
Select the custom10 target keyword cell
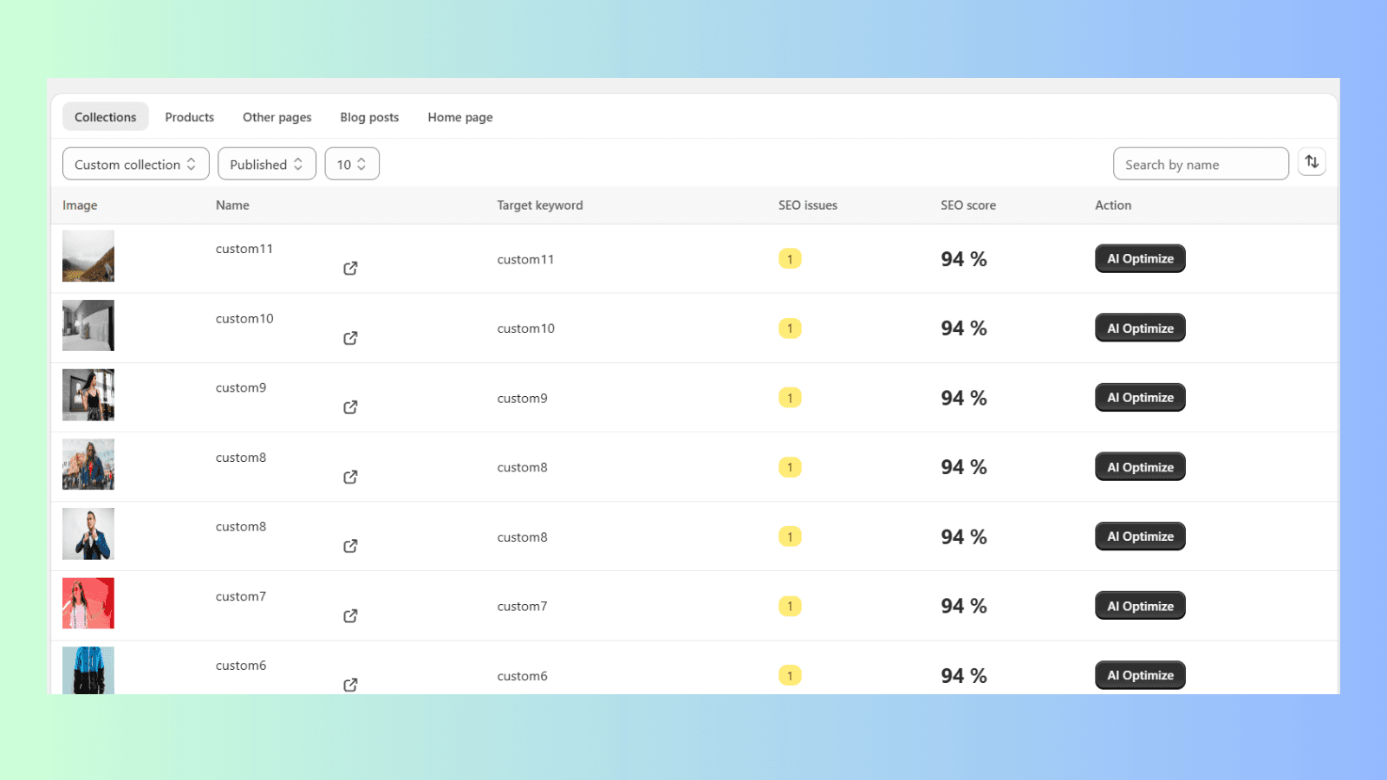click(525, 328)
